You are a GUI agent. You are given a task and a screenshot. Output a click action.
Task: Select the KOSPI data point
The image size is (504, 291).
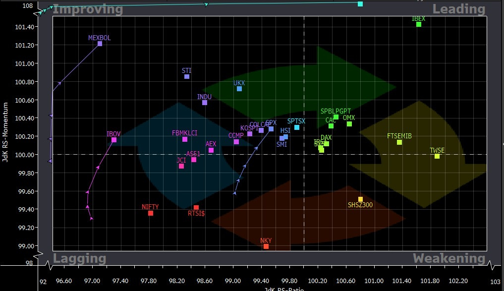tap(250, 134)
